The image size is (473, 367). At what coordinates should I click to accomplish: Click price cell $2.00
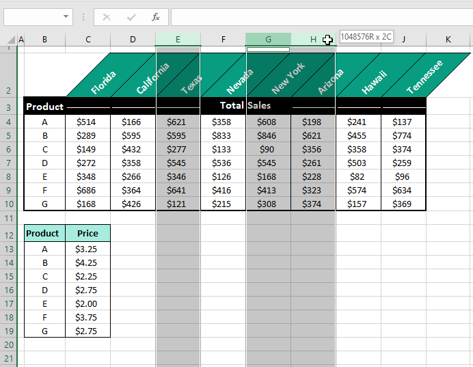tap(87, 304)
